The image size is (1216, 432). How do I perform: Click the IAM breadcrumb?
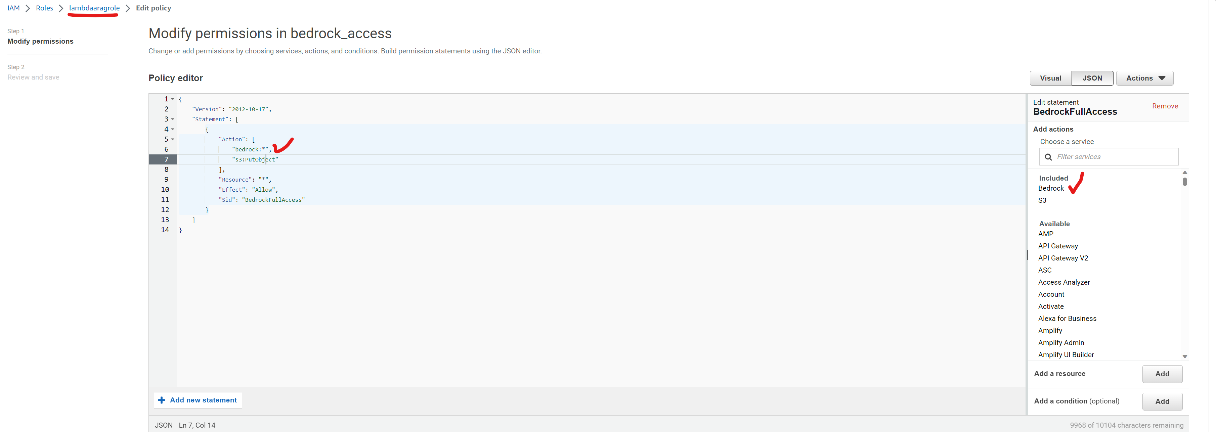[13, 8]
